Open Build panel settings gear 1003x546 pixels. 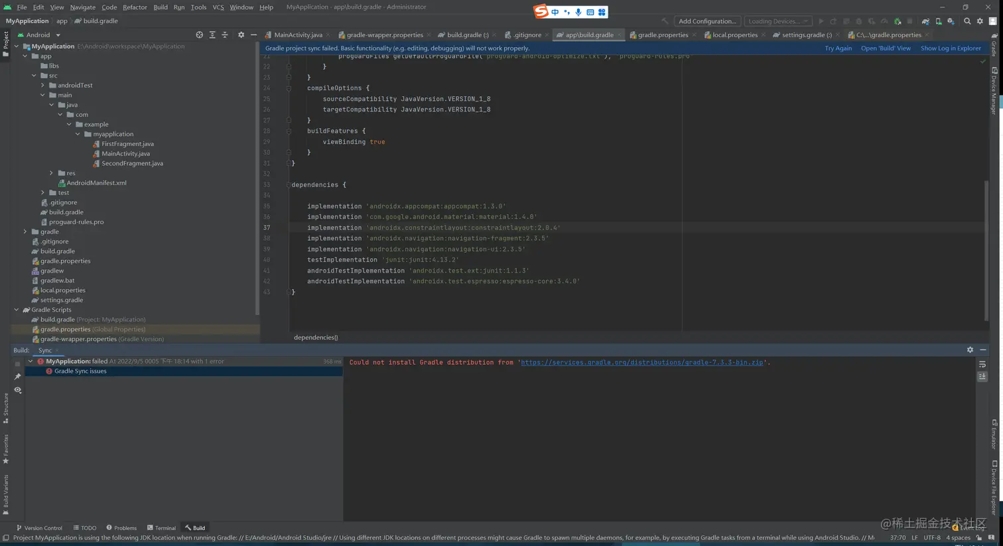point(970,350)
